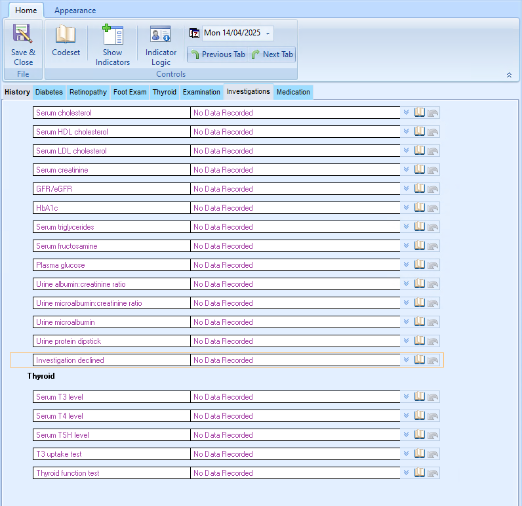Click the Save & Close icon
Screen dimensions: 522x506
tap(23, 34)
